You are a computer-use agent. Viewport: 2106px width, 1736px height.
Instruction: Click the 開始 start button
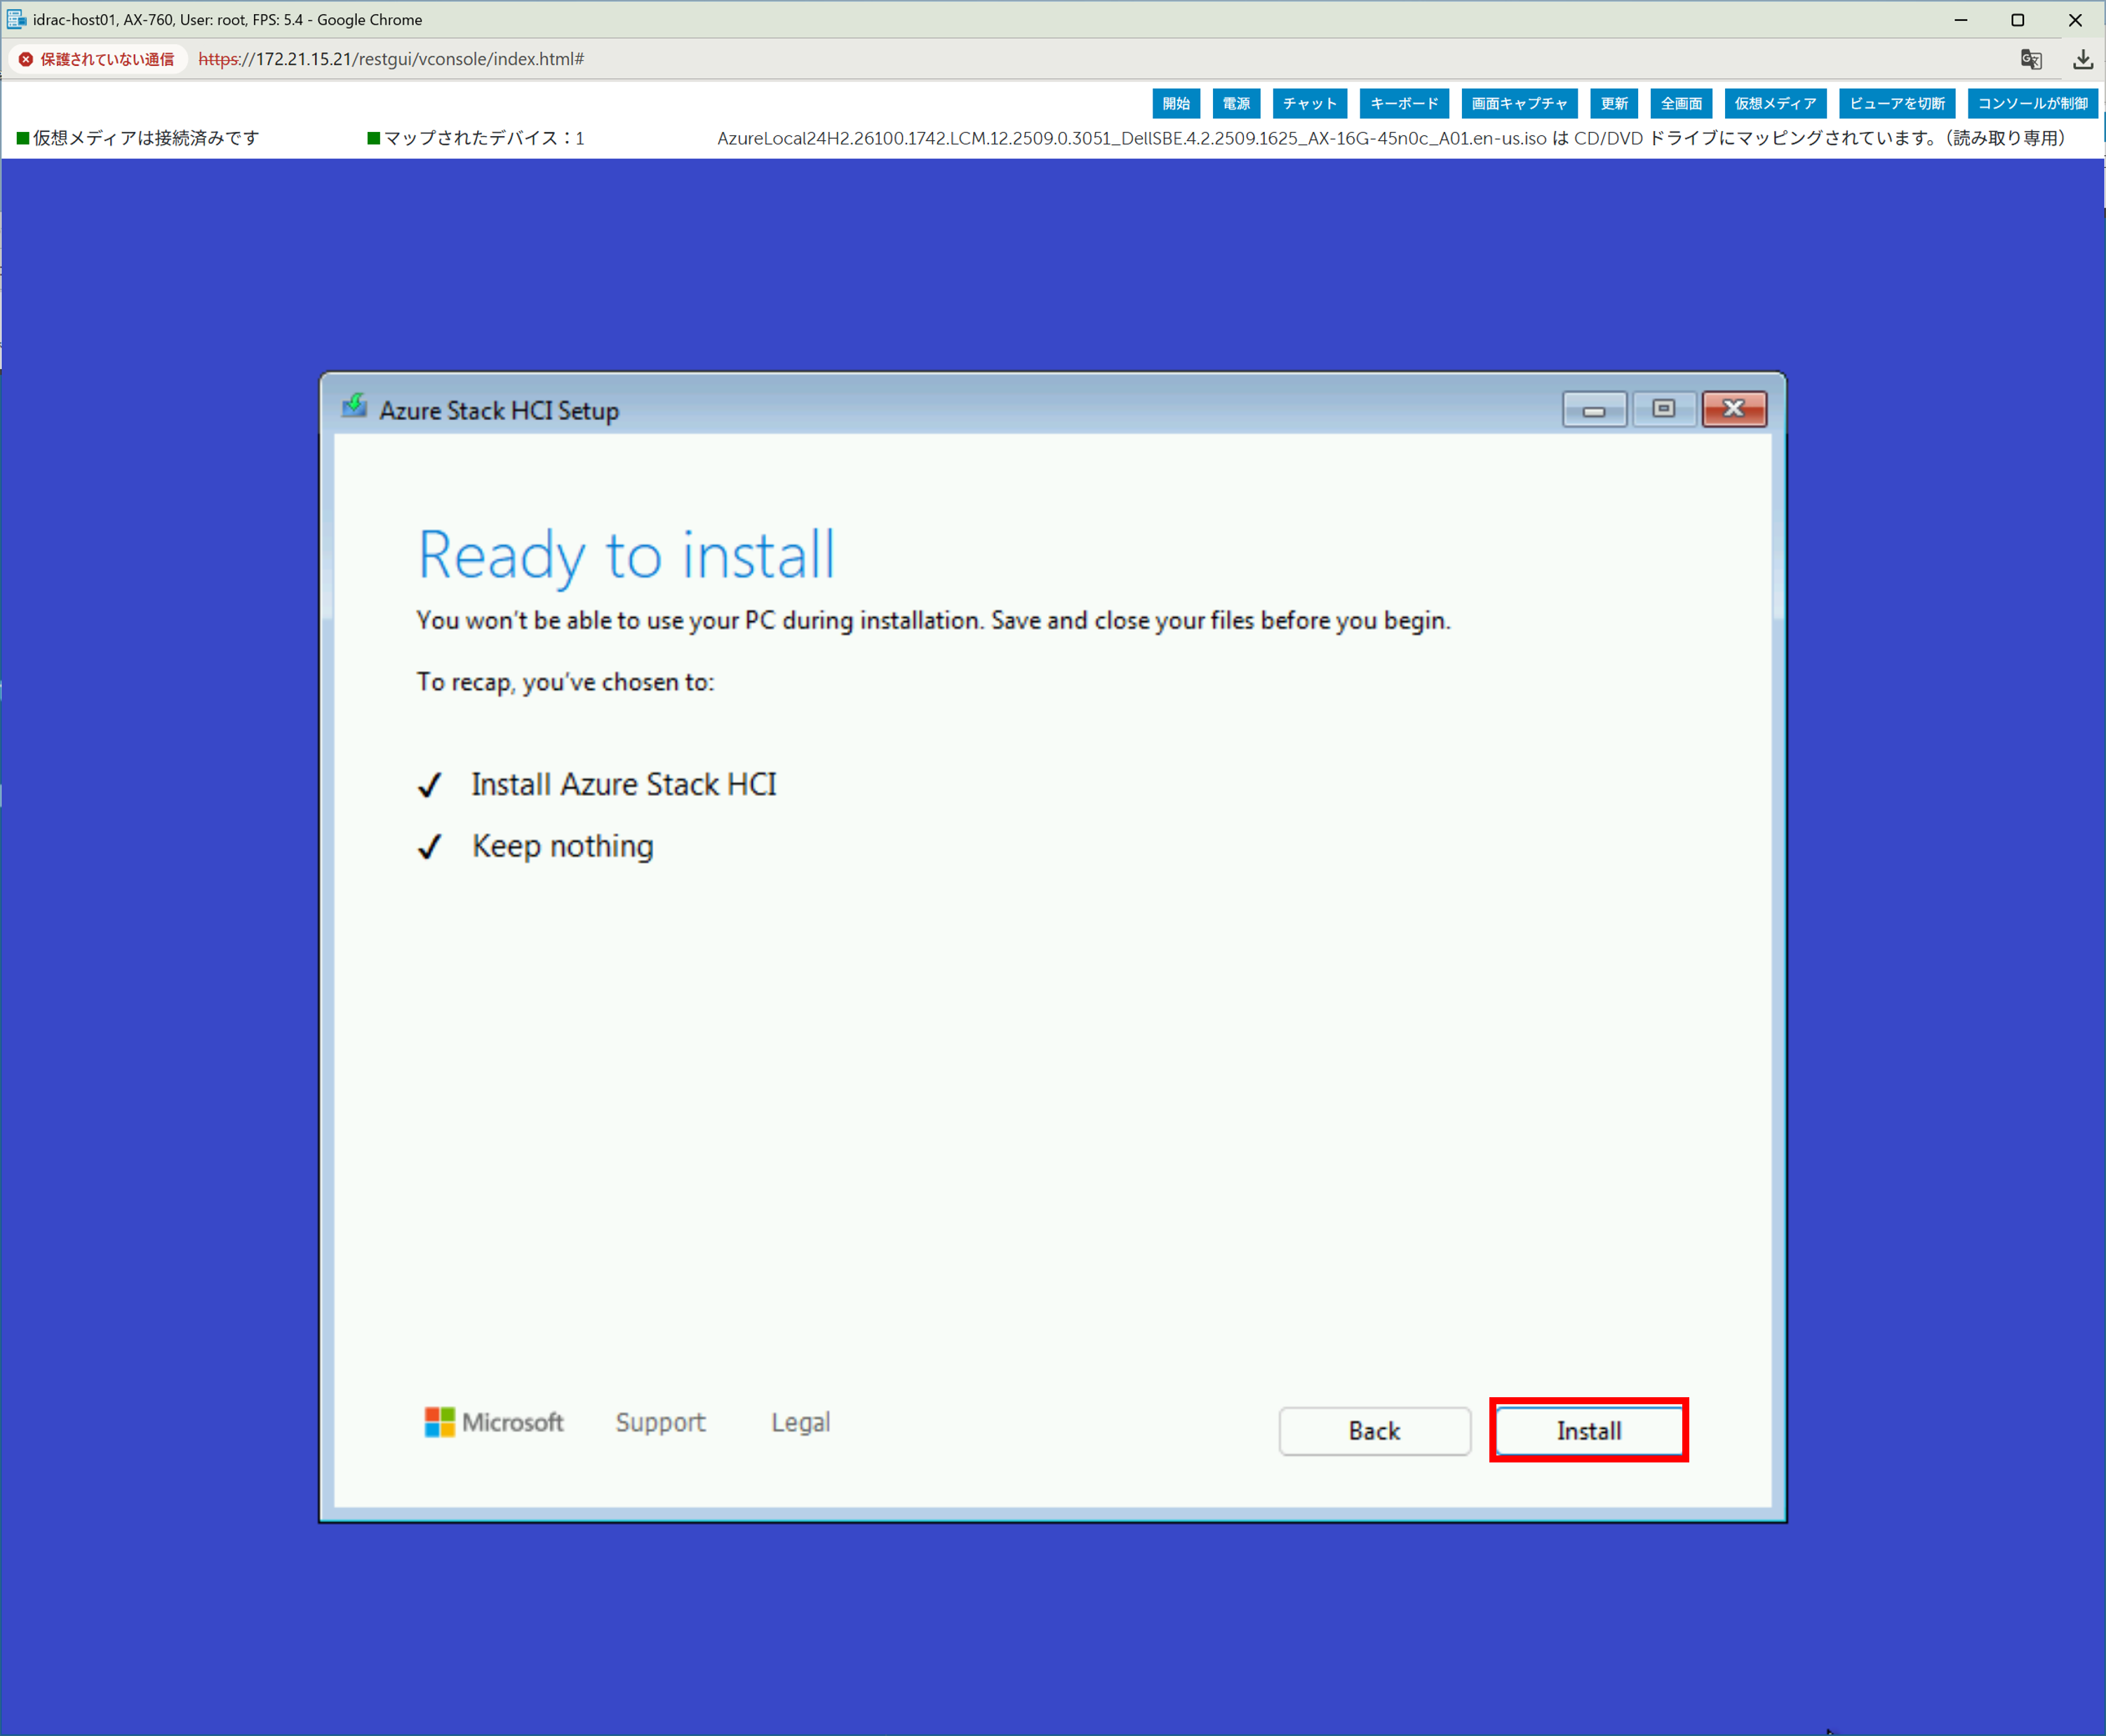click(x=1176, y=103)
